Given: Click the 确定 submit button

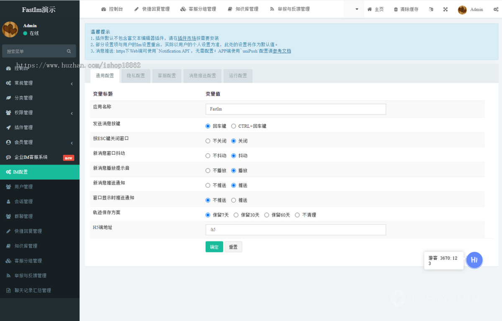Looking at the screenshot, I should (x=214, y=247).
